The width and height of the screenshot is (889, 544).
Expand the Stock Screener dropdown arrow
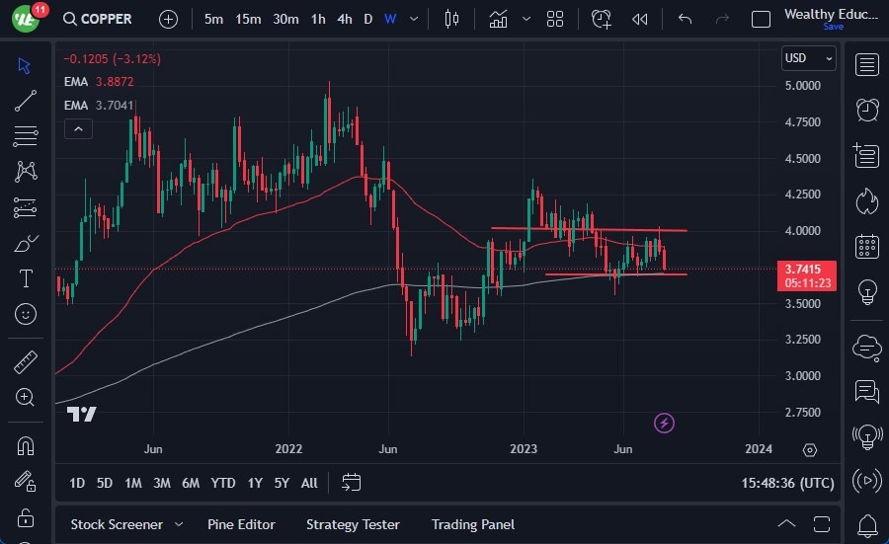179,524
